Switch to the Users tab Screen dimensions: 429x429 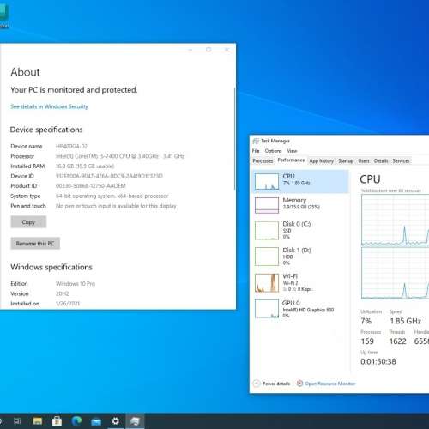click(x=364, y=161)
